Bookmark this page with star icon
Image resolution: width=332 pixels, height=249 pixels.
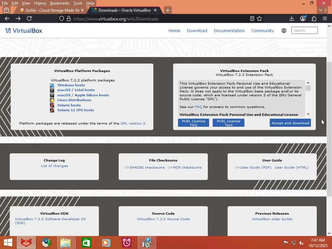[259, 18]
